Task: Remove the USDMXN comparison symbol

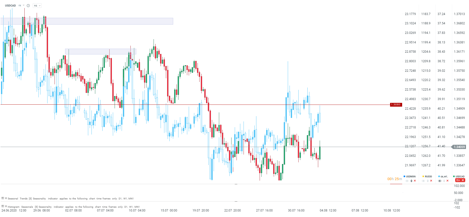Action: click(x=415, y=181)
